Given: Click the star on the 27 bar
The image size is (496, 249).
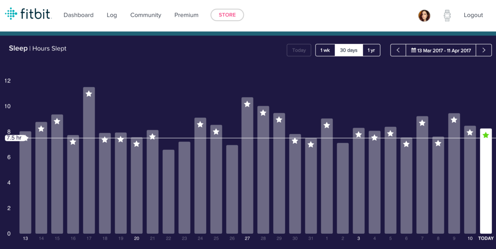Looking at the screenshot, I should pyautogui.click(x=247, y=104).
